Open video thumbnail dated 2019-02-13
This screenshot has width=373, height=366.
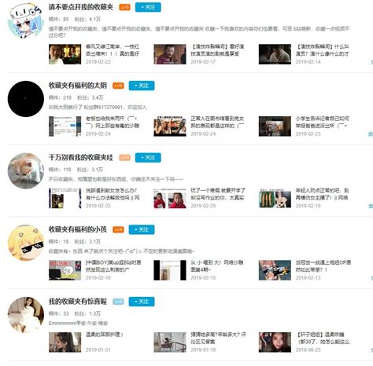coord(275,270)
